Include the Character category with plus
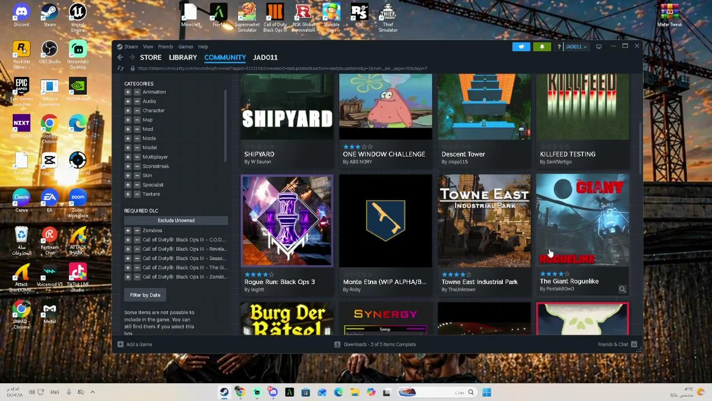Viewport: 712px width, 401px height. click(128, 110)
